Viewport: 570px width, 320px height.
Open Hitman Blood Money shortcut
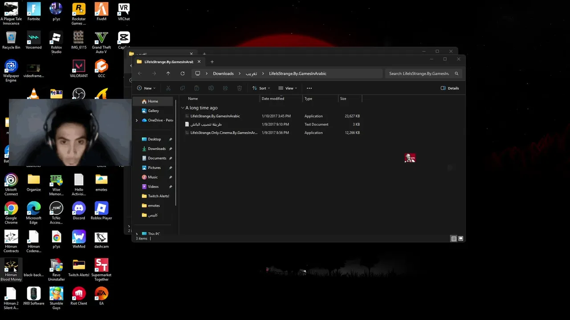[x=11, y=270]
